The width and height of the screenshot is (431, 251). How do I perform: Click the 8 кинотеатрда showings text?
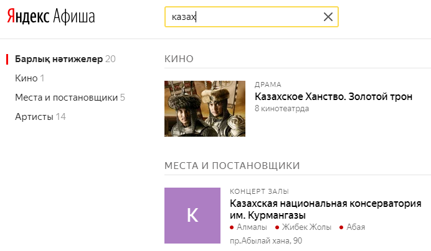coord(282,108)
